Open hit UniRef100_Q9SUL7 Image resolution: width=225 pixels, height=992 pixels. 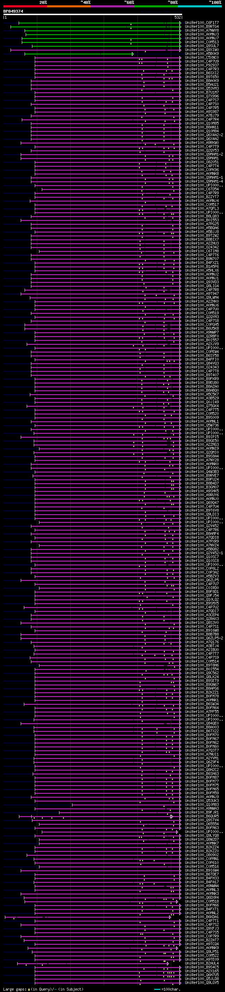tap(202, 46)
